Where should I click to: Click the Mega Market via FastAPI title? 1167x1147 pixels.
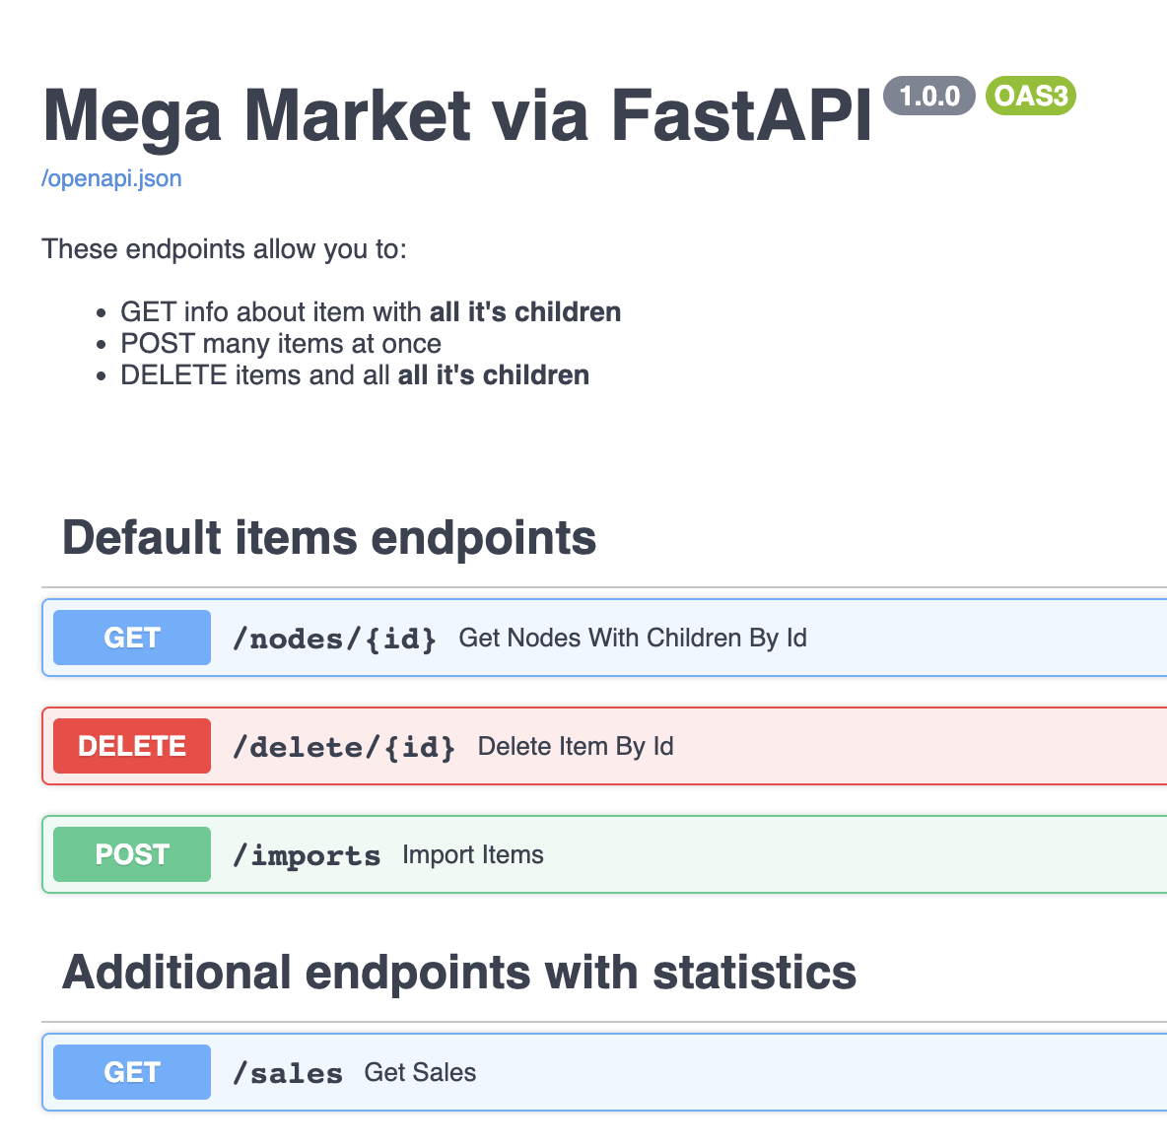pyautogui.click(x=457, y=116)
